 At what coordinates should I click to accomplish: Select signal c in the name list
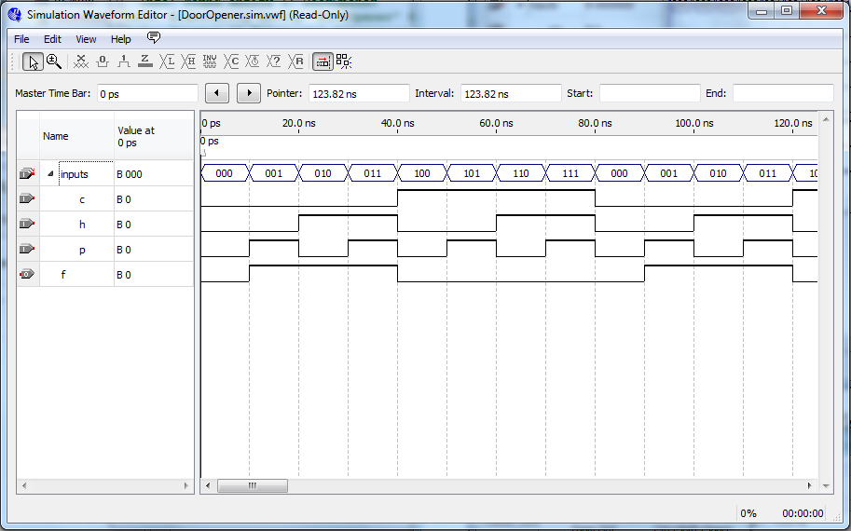82,199
